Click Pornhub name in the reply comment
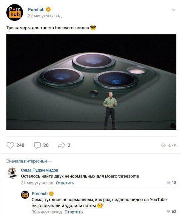The image size is (181, 216). pos(40,194)
